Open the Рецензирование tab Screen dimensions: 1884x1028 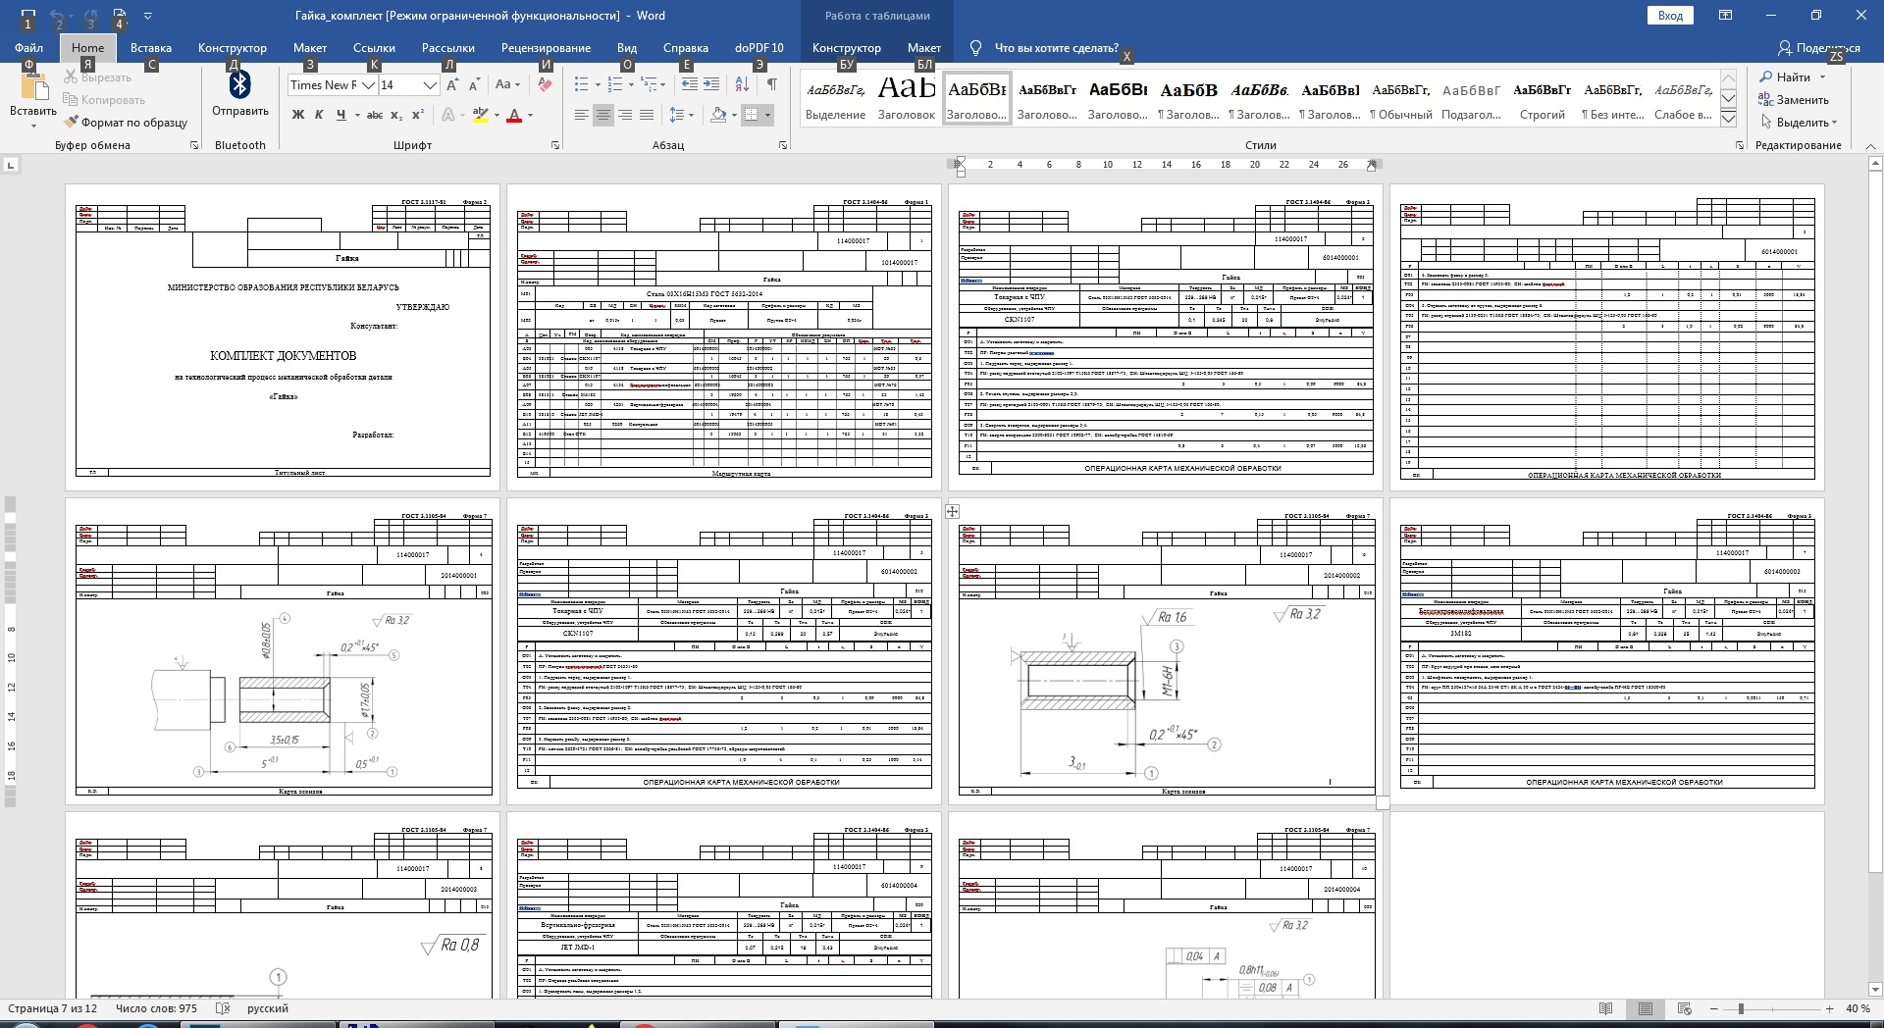[x=546, y=47]
